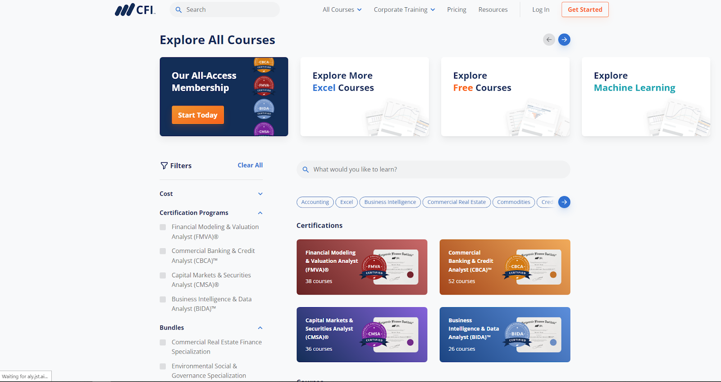Go to the previous carousel slide arrow
The height and width of the screenshot is (382, 721).
549,40
